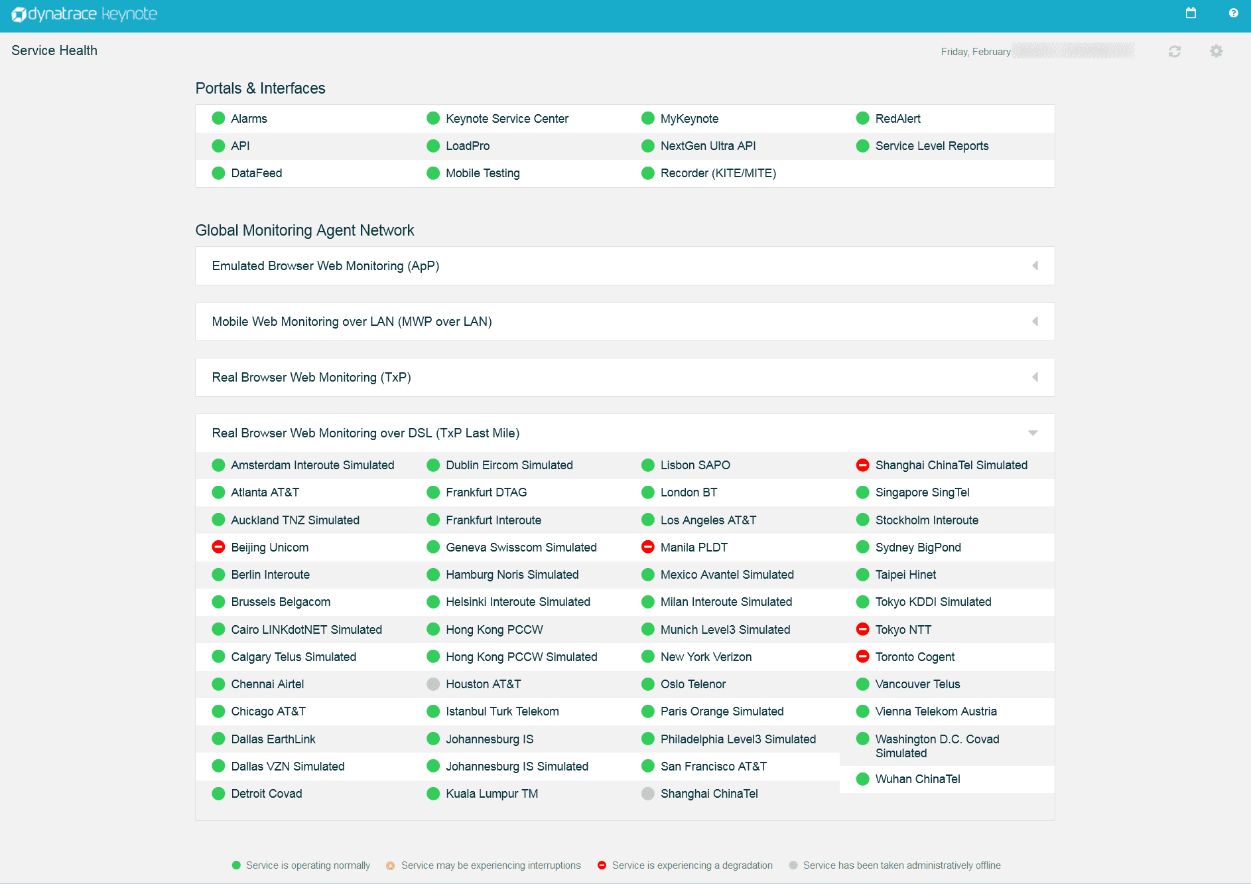
Task: Select Singapore SingTel
Action: [x=922, y=492]
